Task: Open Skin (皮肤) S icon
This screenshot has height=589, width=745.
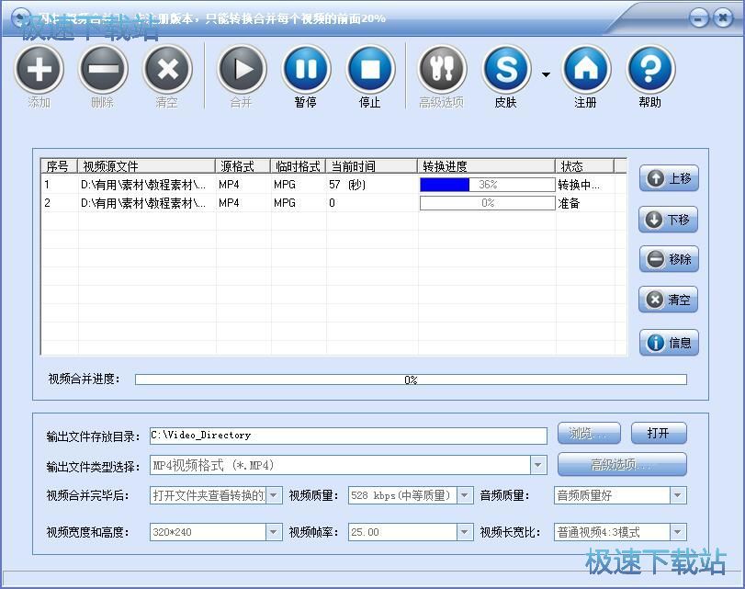Action: tap(506, 70)
